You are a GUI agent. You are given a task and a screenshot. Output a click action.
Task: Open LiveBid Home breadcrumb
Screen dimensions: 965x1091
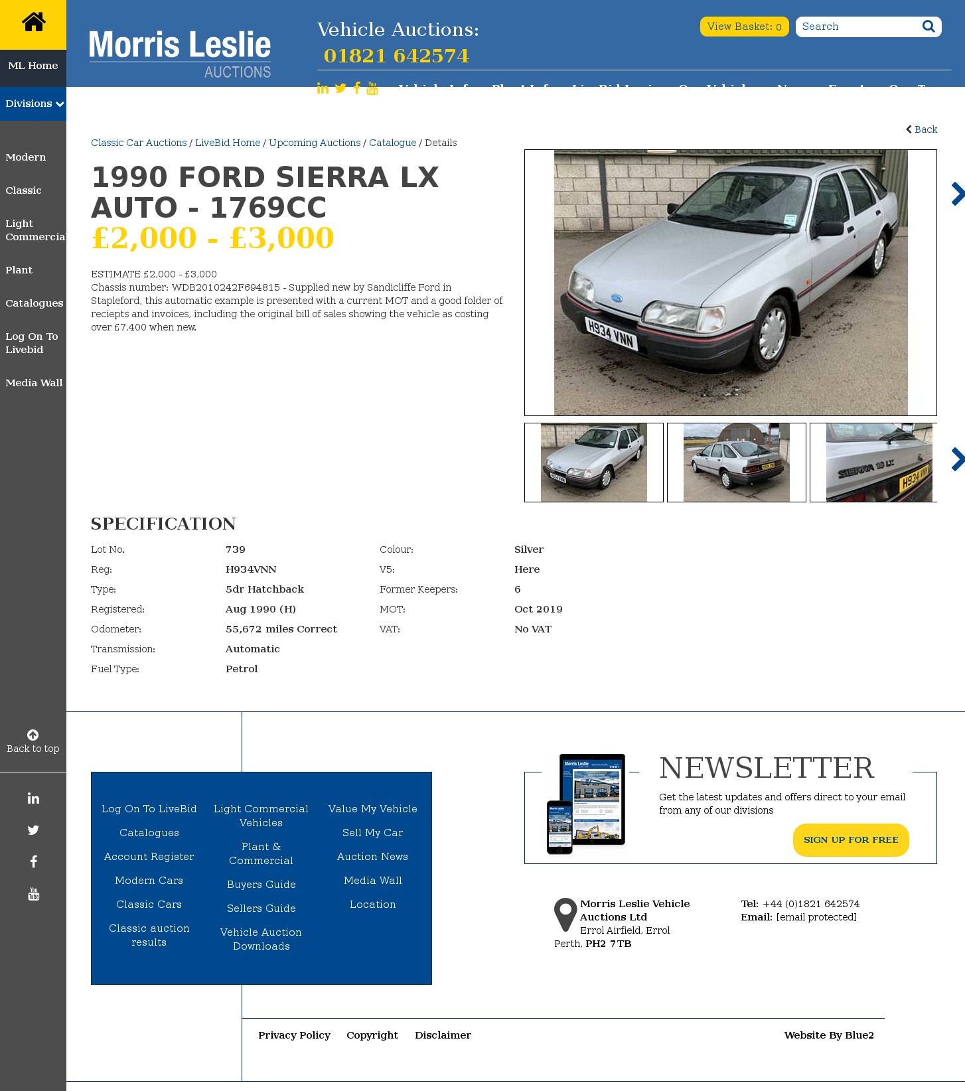228,143
